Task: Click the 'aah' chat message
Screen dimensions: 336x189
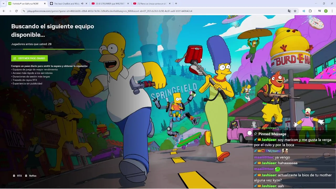Action: pos(281,186)
